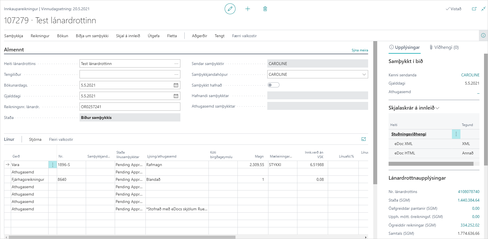This screenshot has height=239, width=488.
Task: Open page in new window icon
Action: click(474, 9)
